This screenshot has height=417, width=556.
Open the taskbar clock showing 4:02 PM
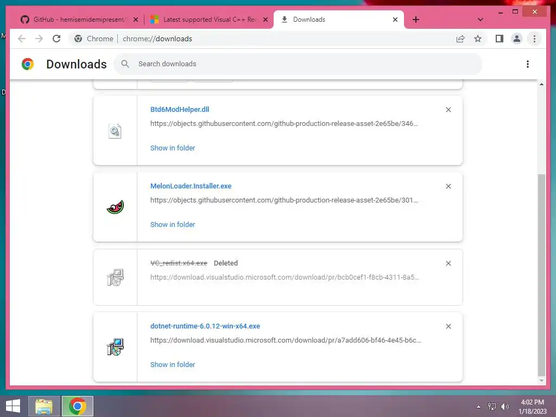point(532,406)
